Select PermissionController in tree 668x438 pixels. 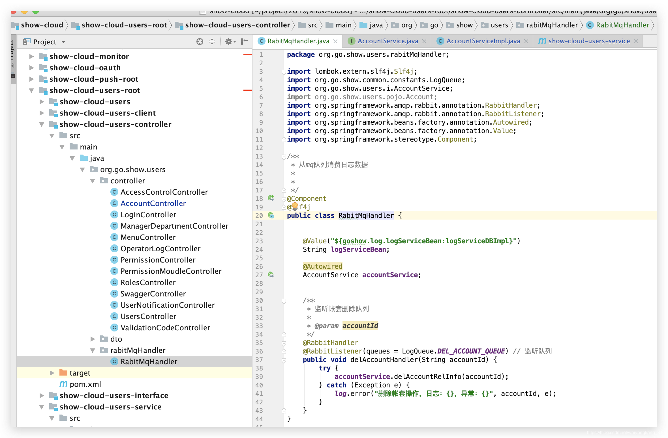pos(158,260)
